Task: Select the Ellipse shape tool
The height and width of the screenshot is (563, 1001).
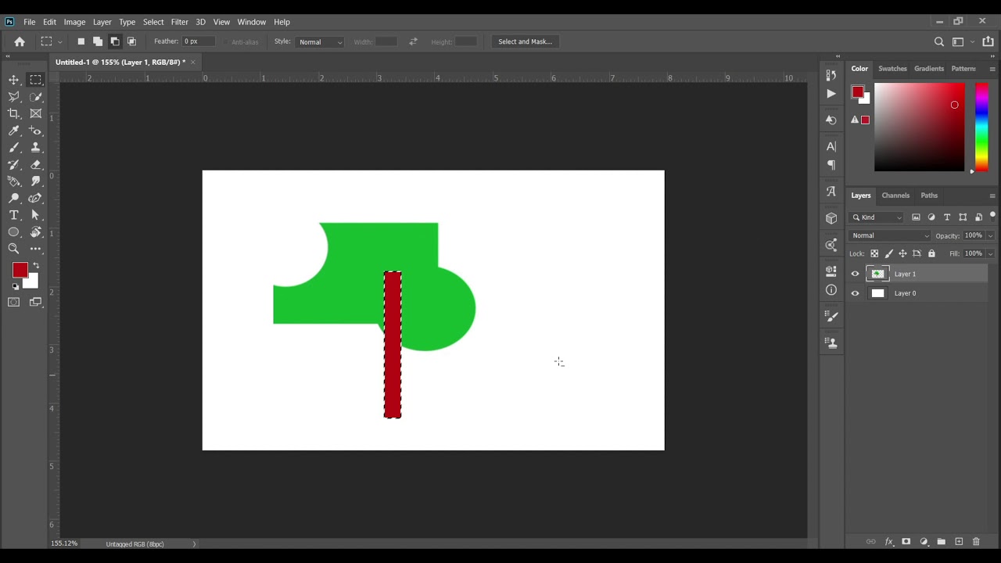Action: pyautogui.click(x=14, y=232)
